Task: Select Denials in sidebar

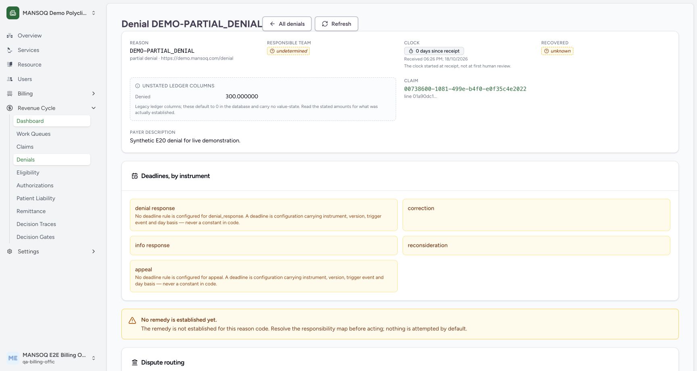Action: point(52,160)
